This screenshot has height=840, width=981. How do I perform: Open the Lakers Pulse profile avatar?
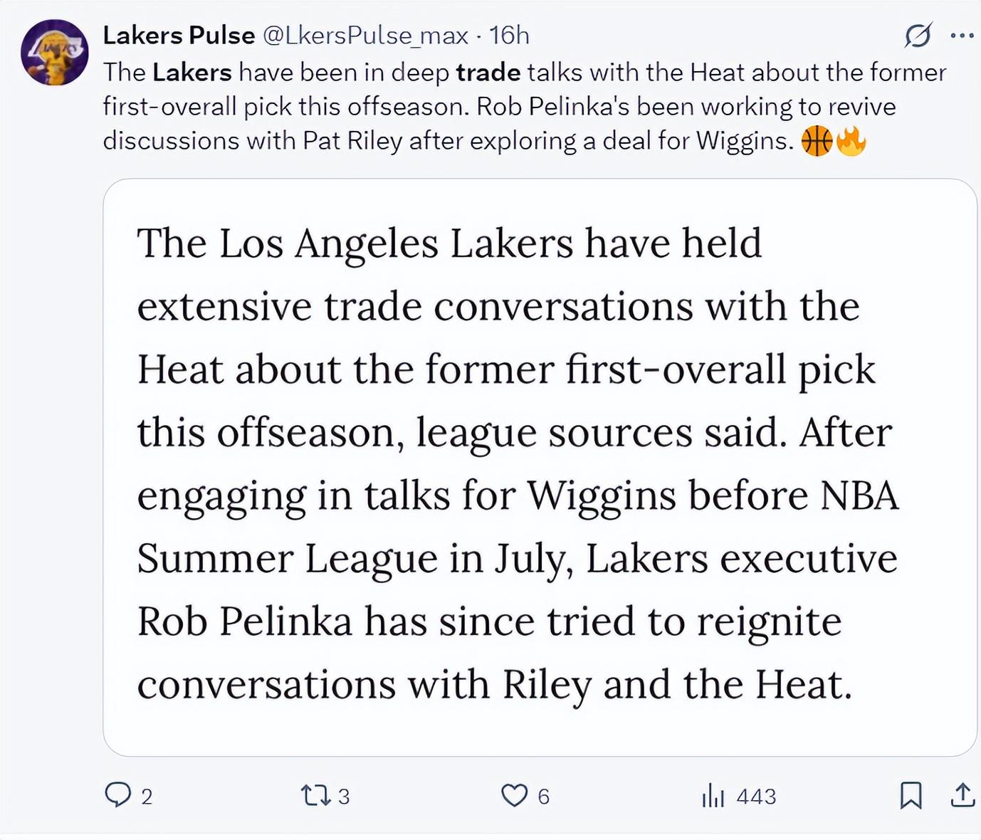[54, 53]
